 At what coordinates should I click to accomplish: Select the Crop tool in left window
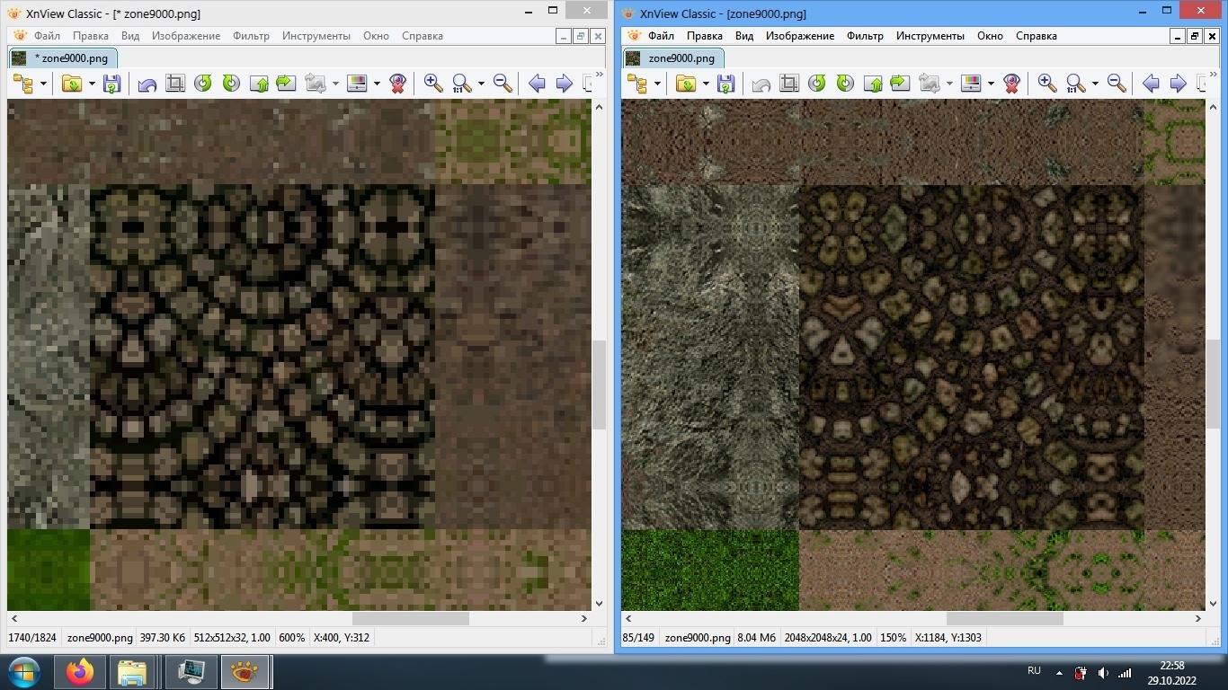point(175,84)
